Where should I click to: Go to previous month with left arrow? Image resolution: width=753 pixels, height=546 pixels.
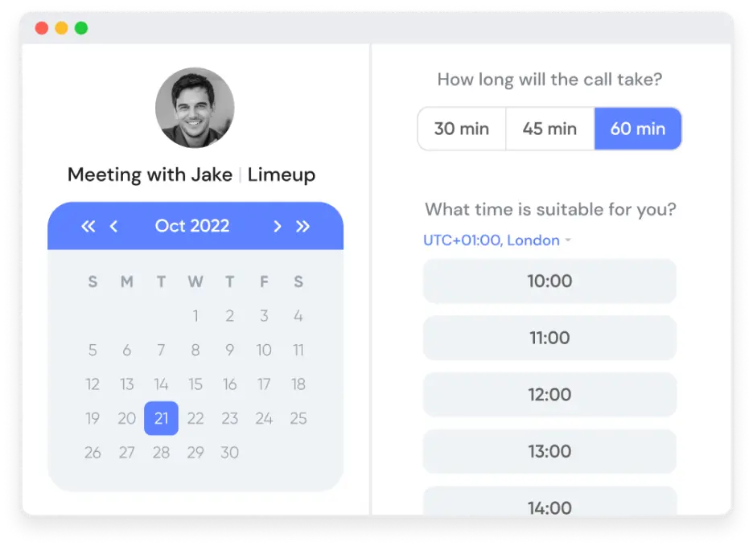(113, 226)
